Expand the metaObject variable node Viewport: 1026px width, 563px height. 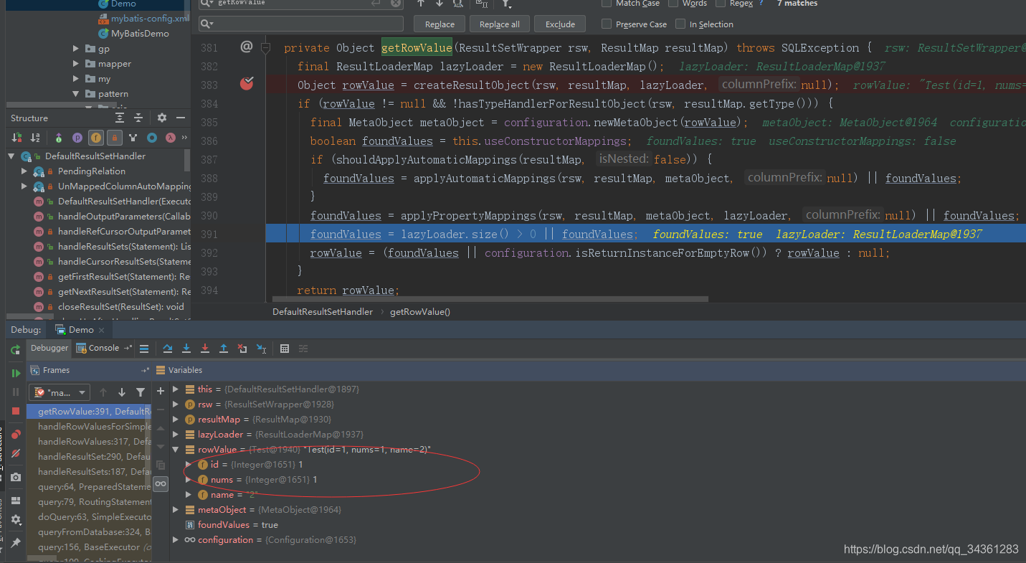176,510
